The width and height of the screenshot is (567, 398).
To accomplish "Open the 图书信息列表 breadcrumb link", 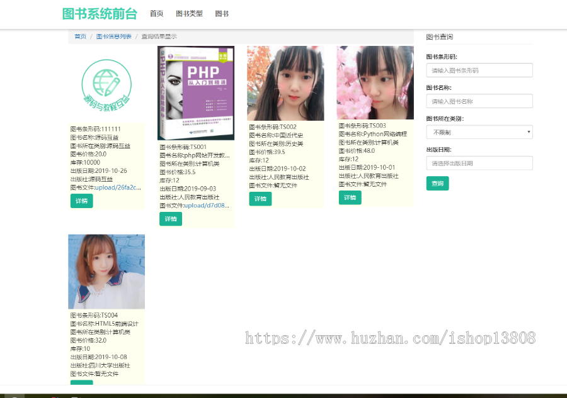I will pos(113,36).
